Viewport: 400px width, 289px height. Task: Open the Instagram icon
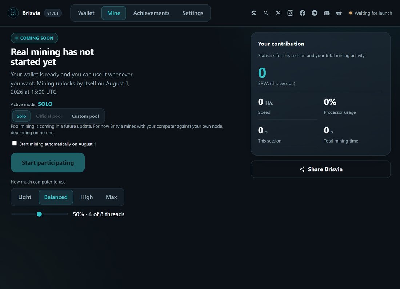(290, 13)
